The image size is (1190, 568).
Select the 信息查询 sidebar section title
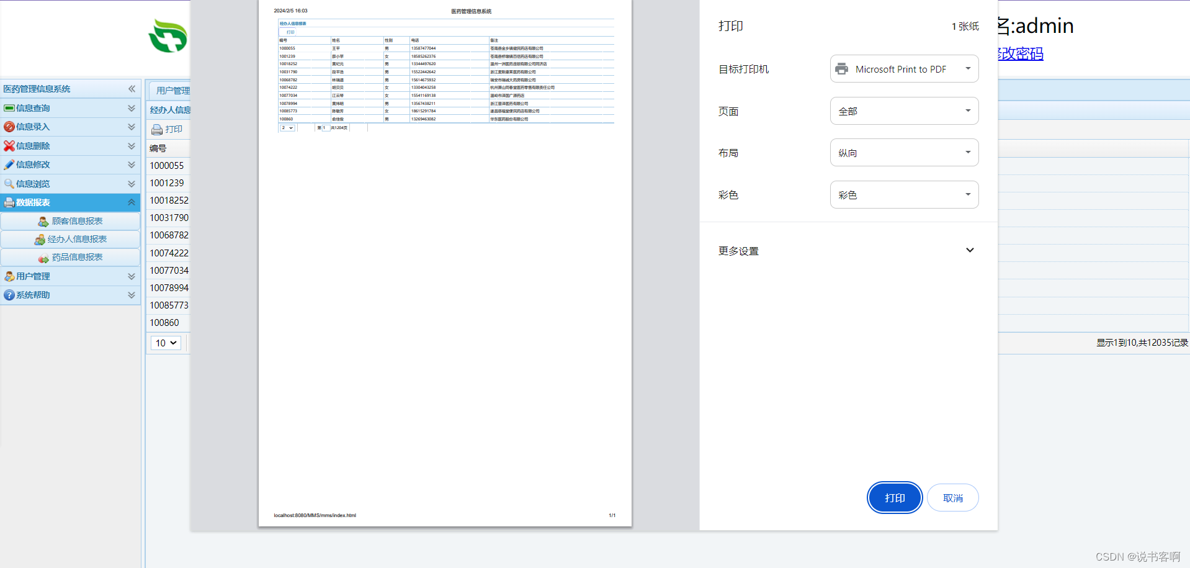pyautogui.click(x=33, y=108)
